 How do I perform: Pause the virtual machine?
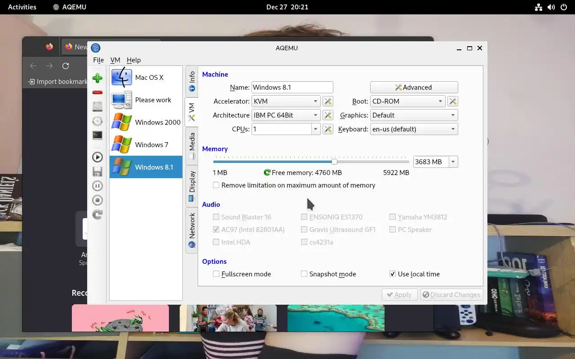point(97,186)
